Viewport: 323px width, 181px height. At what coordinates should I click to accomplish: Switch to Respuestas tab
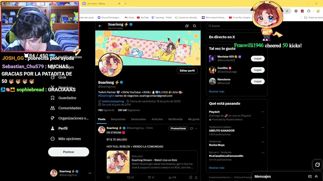point(118,119)
